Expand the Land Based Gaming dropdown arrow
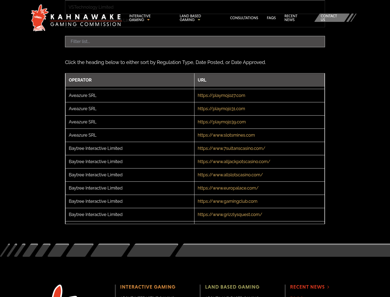 199,20
